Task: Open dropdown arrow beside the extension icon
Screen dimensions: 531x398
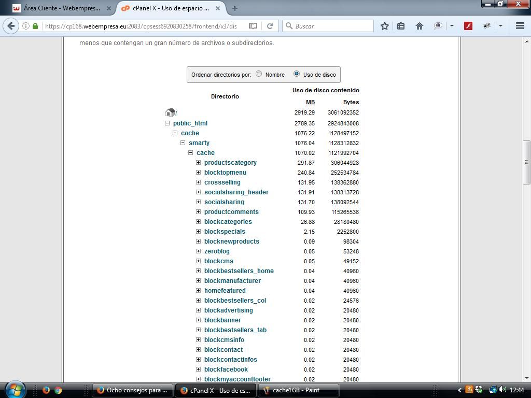Action: pyautogui.click(x=500, y=26)
